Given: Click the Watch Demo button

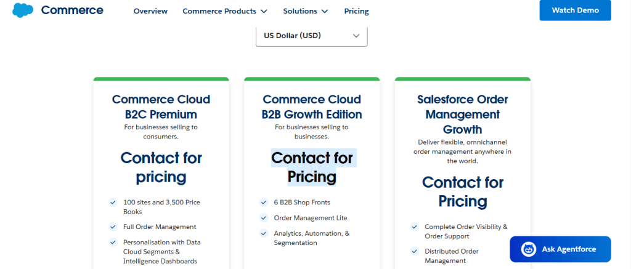Looking at the screenshot, I should pyautogui.click(x=575, y=10).
